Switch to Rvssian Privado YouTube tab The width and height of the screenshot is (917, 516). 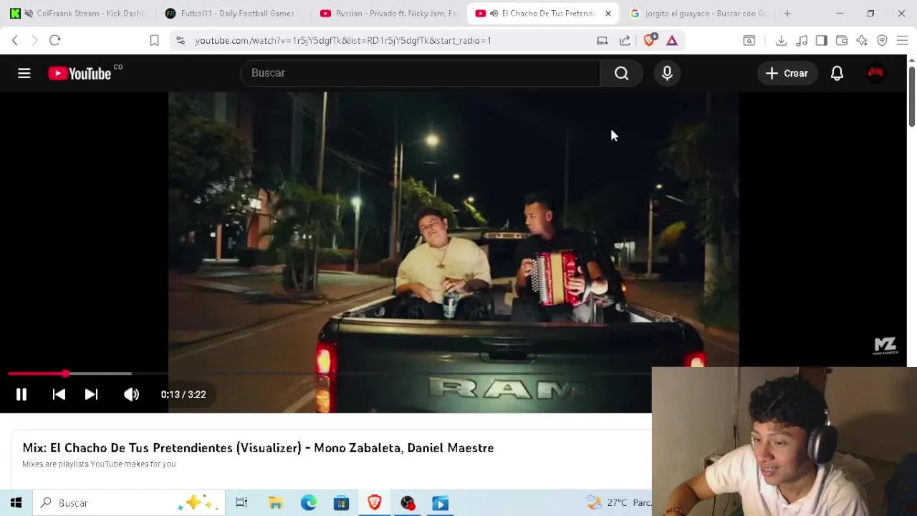pyautogui.click(x=388, y=14)
